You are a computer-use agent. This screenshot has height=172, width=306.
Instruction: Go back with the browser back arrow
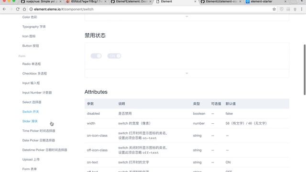[x=4, y=9]
